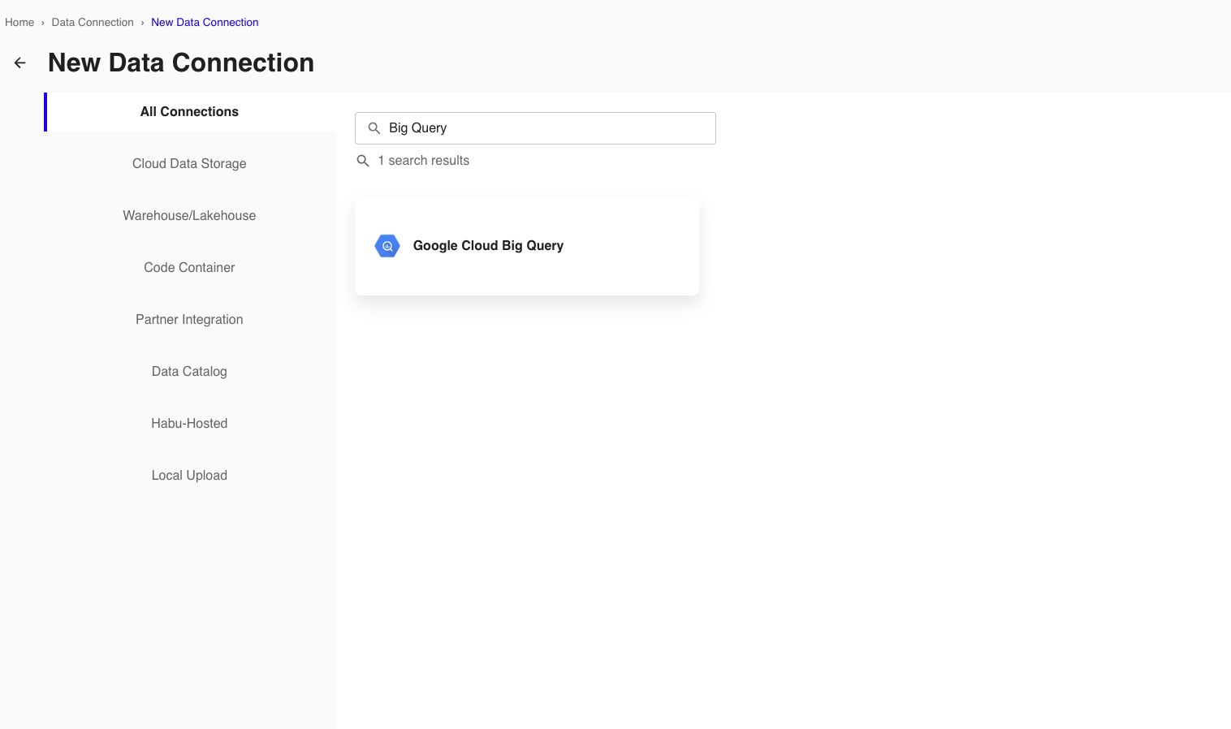
Task: Select the Partner Integration category
Action: (x=189, y=320)
